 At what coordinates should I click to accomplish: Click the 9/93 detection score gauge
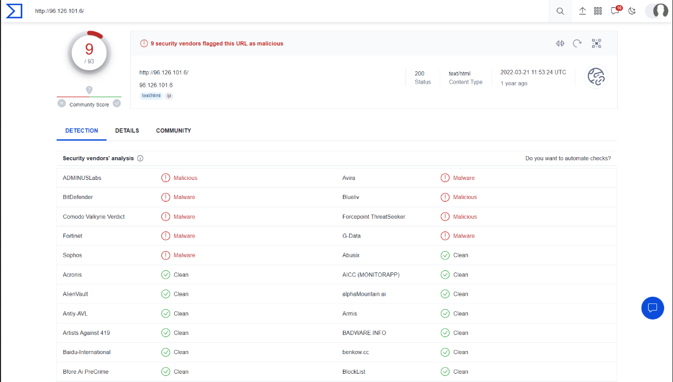pyautogui.click(x=89, y=52)
